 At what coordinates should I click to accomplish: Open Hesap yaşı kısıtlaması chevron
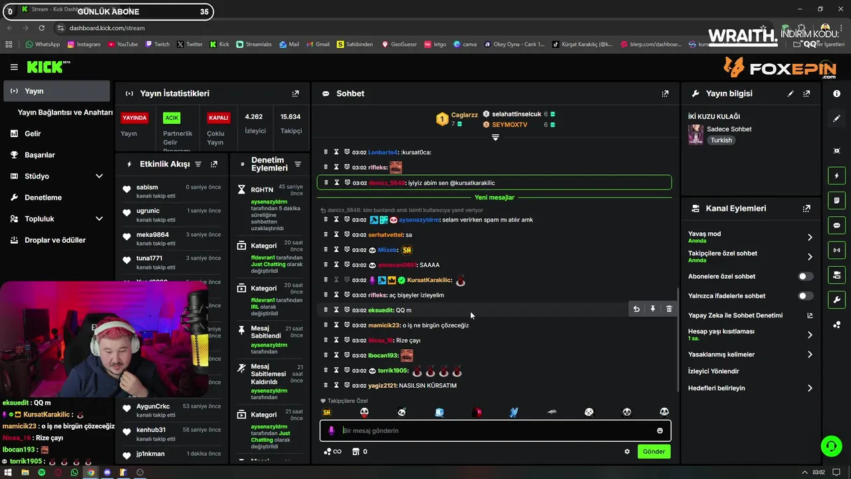[x=809, y=335]
